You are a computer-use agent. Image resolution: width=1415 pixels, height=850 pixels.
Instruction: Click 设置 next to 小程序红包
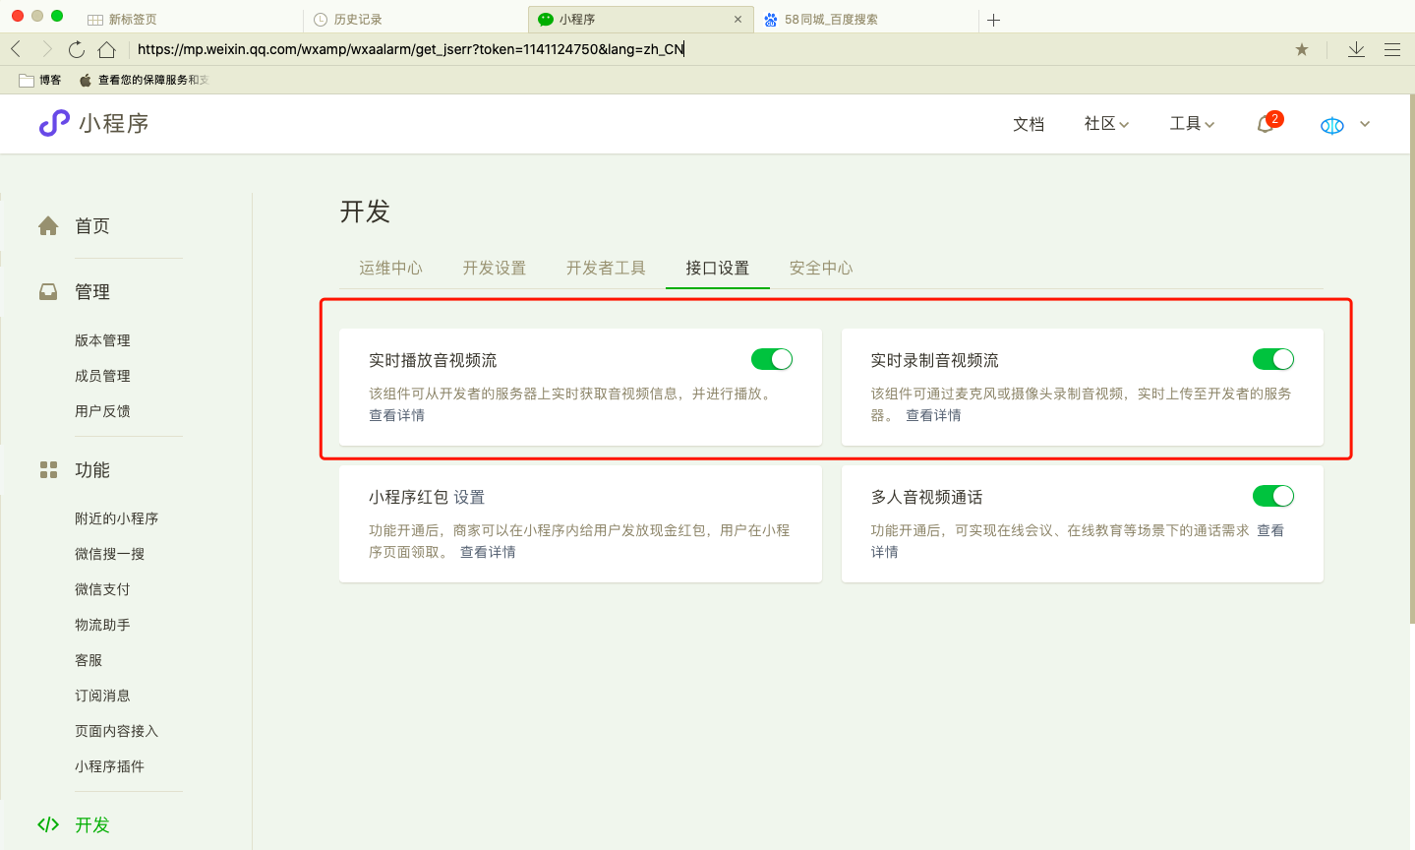click(x=469, y=497)
